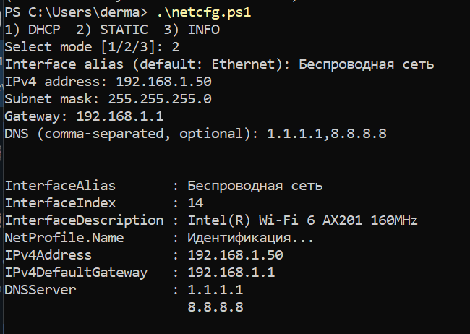Click the NetProfile.Name value "Идентификация..."
Screen dimensions: 470x334
point(249,238)
